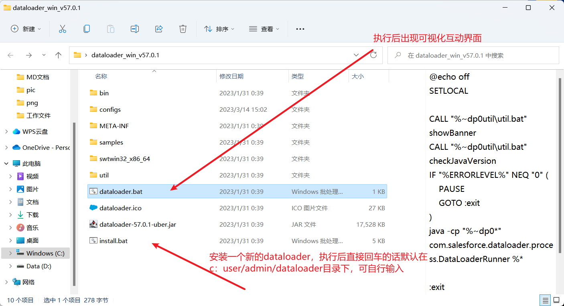
Task: Click the Delete trash icon
Action: (183, 28)
